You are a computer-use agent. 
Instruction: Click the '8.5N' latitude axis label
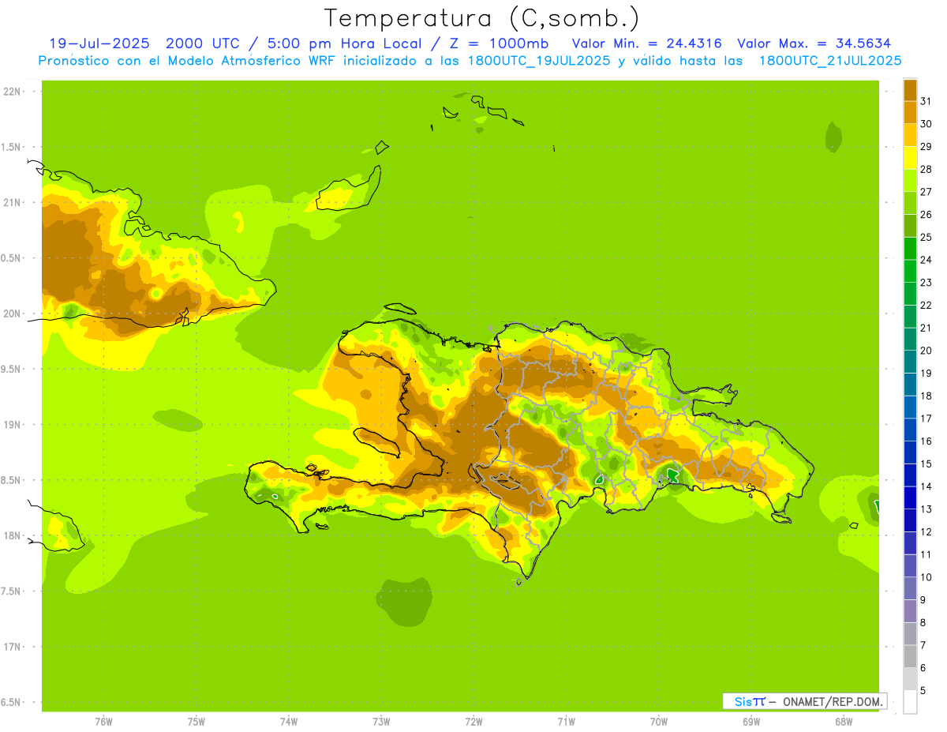pyautogui.click(x=10, y=481)
